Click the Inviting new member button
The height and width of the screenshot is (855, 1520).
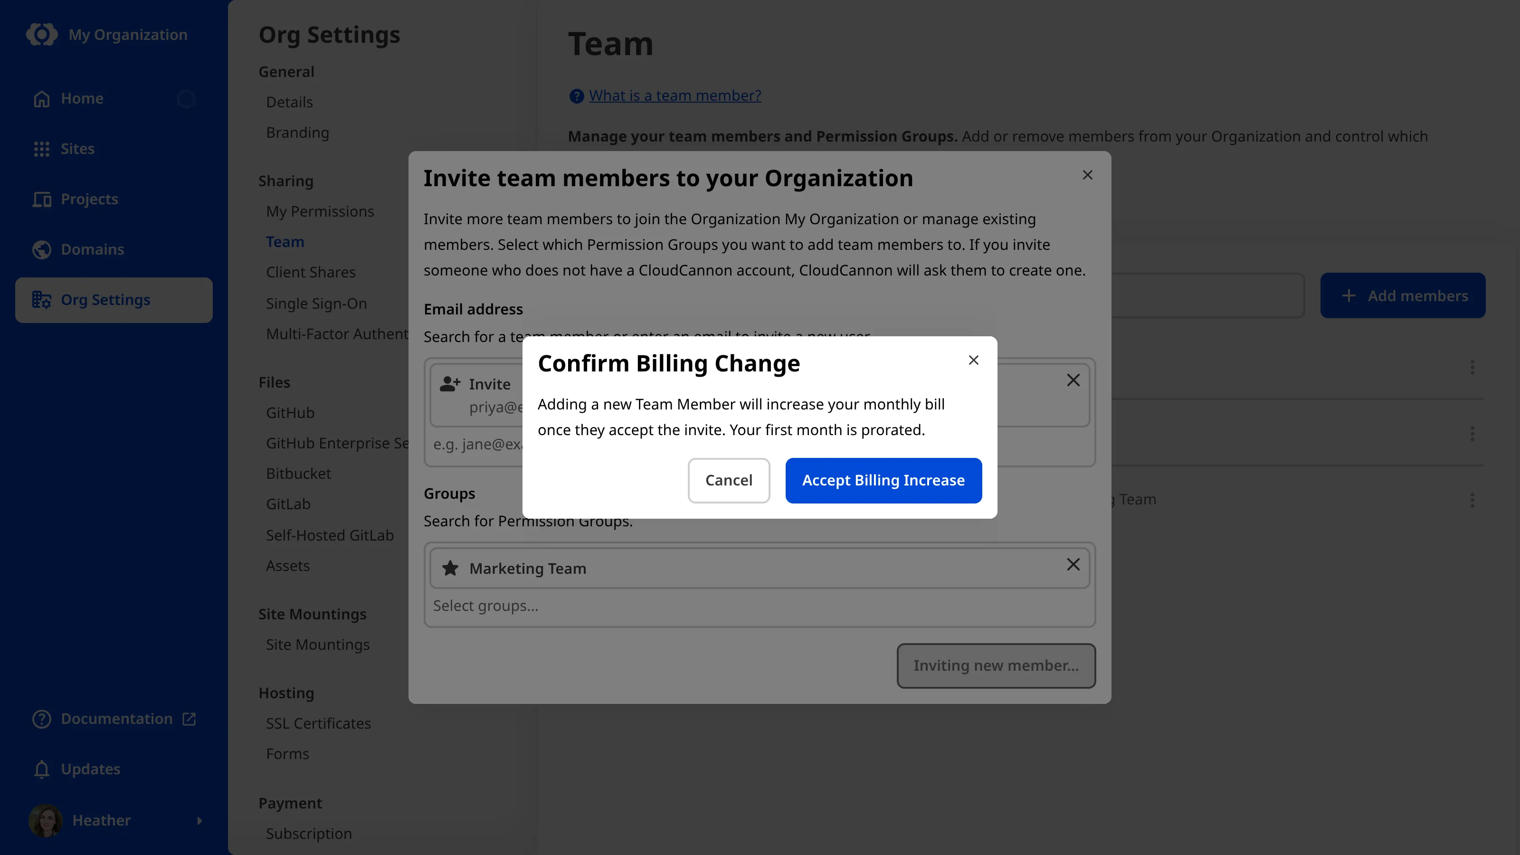click(x=996, y=665)
